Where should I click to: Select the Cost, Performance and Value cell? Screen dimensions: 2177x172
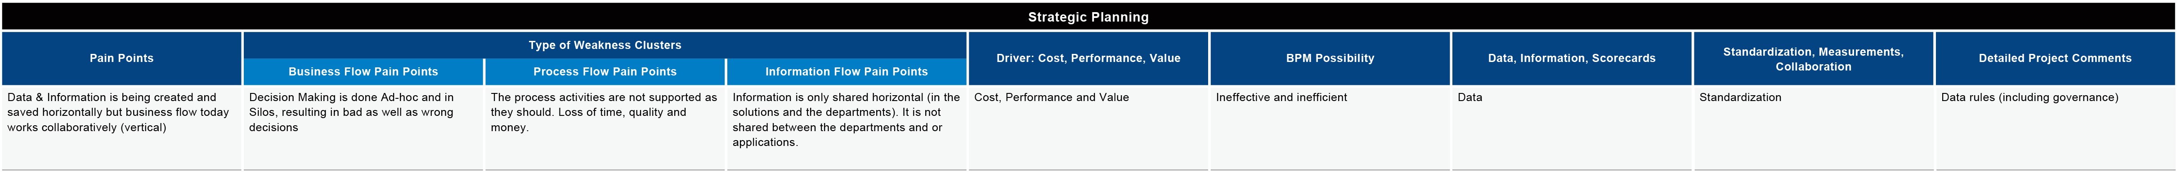[x=1088, y=127]
